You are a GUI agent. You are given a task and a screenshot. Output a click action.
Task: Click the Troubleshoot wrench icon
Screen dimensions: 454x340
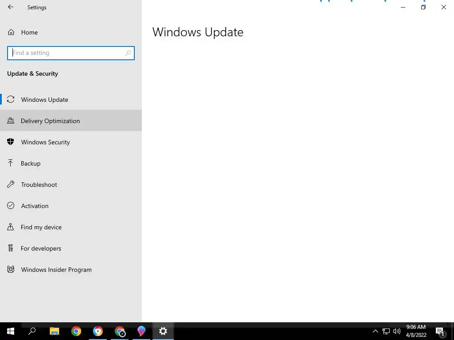point(11,185)
